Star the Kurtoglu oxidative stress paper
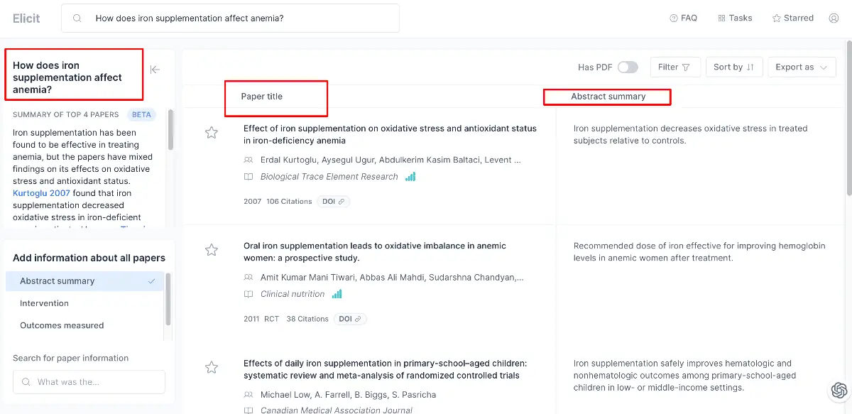 (211, 132)
